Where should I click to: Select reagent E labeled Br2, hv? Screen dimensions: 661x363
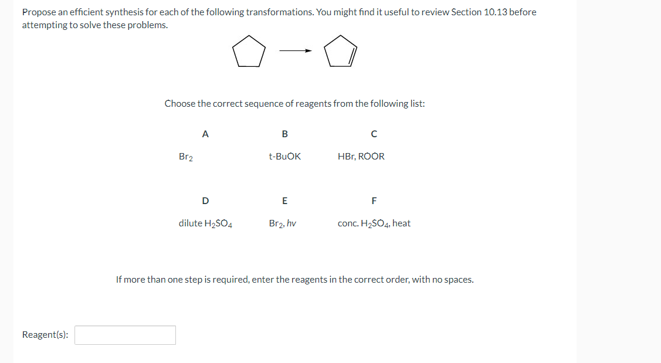point(283,223)
